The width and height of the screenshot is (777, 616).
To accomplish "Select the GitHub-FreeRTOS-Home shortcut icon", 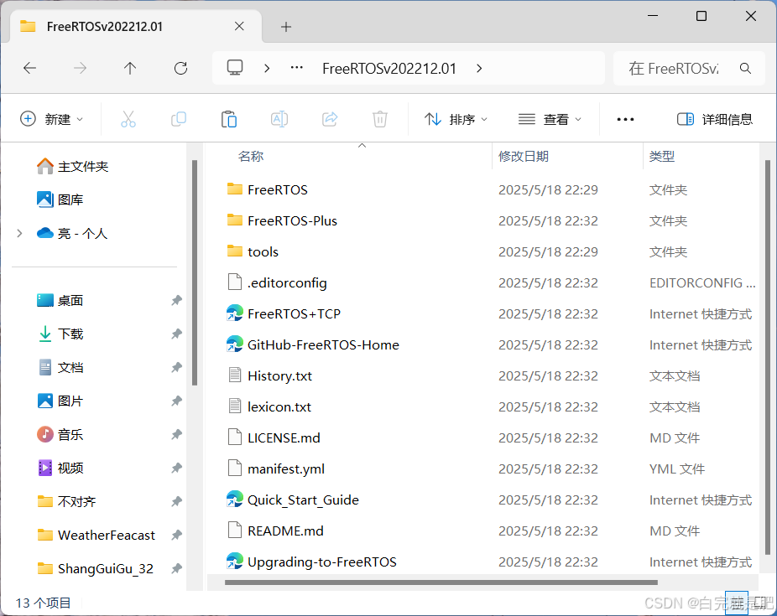I will [235, 344].
